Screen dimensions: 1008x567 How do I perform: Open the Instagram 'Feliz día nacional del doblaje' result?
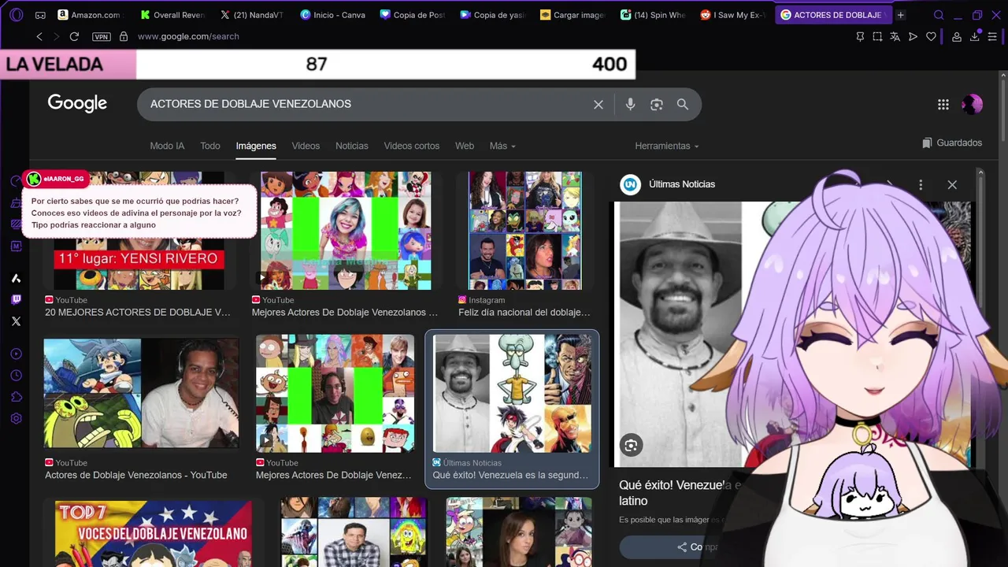coord(524,312)
